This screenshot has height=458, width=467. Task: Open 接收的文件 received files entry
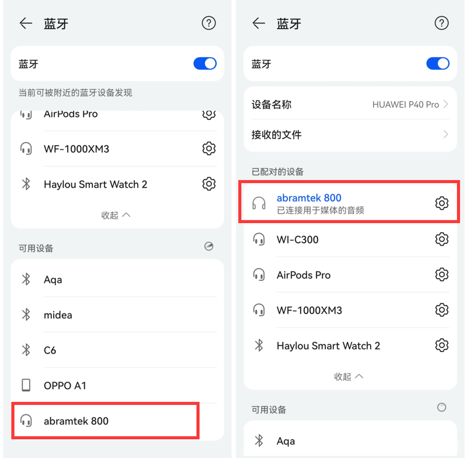click(350, 135)
